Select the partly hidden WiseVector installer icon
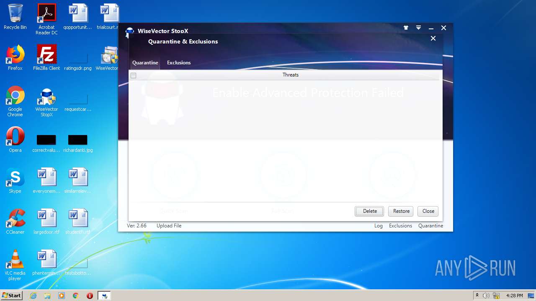Screen dimensions: 536x301 [109, 58]
